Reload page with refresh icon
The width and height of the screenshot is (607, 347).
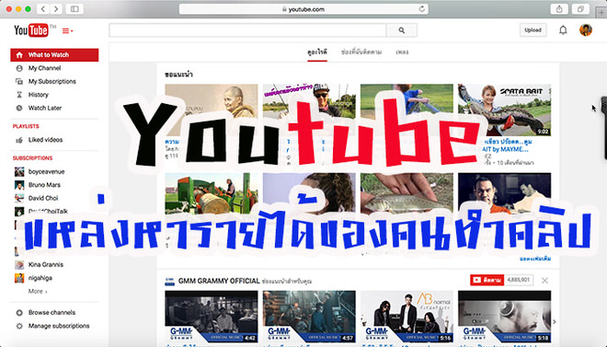[422, 9]
